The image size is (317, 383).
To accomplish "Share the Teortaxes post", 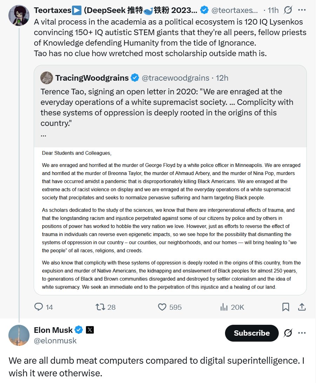I will coord(302,307).
